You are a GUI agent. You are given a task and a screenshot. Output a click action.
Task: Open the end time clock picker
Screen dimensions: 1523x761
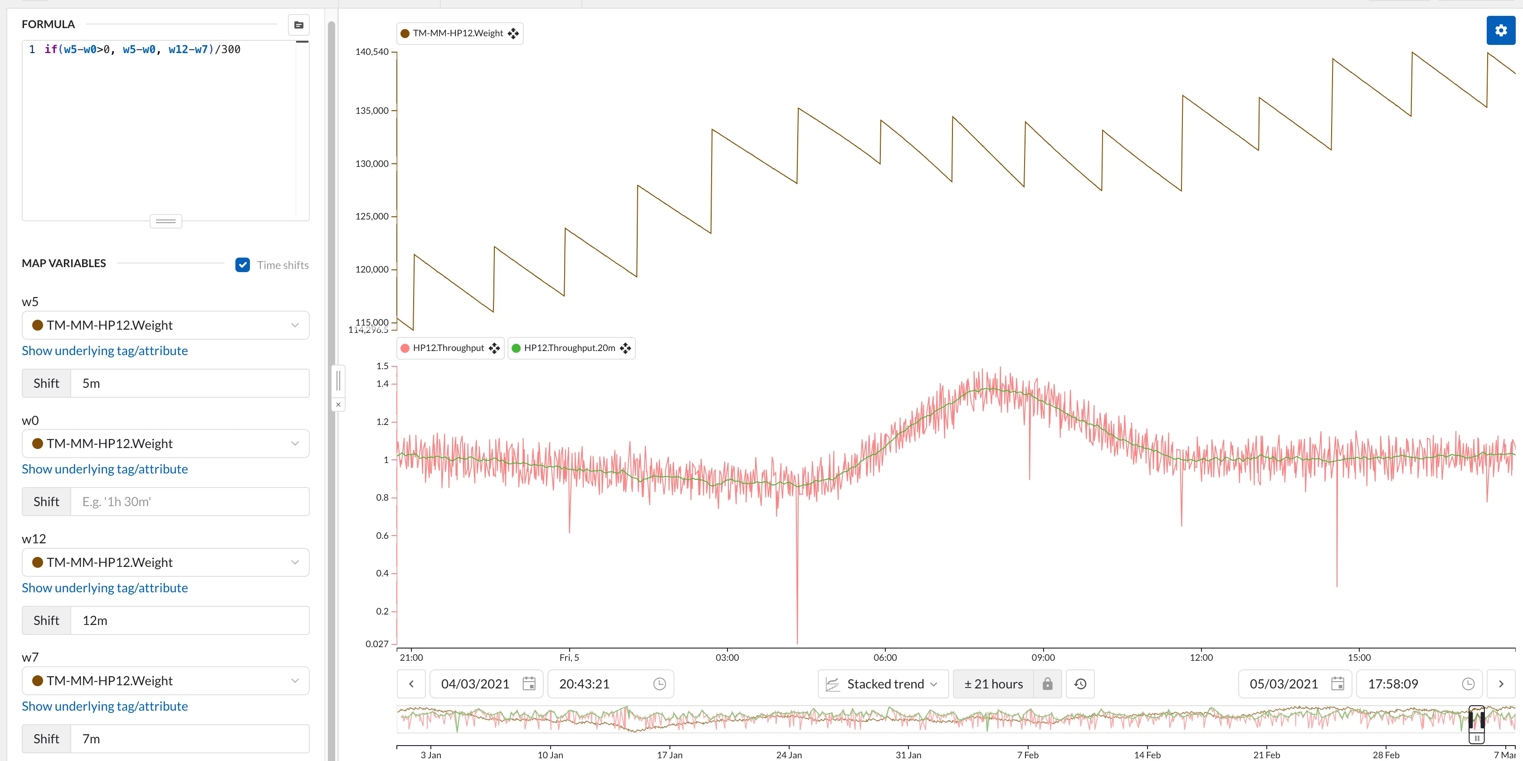(x=1467, y=683)
